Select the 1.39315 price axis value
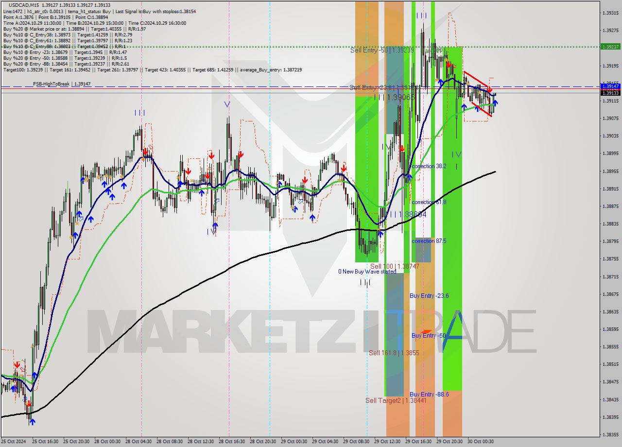Screen dimensions: 622x447 611,13
